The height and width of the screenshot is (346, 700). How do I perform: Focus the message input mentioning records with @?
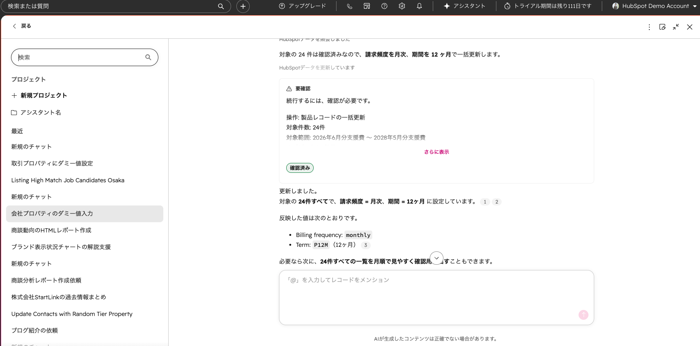[437, 297]
